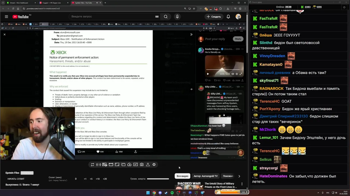Click the clapperboard icon in player toolbar
The width and height of the screenshot is (350, 196).
[x=111, y=164]
